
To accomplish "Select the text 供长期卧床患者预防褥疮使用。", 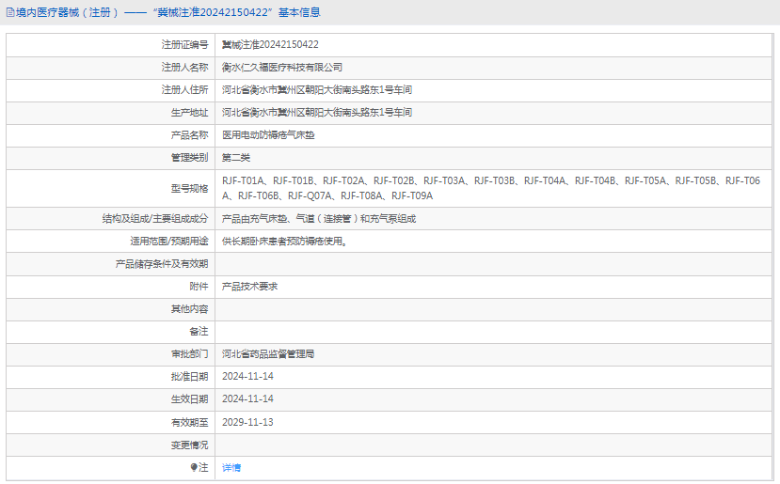I will pyautogui.click(x=284, y=242).
